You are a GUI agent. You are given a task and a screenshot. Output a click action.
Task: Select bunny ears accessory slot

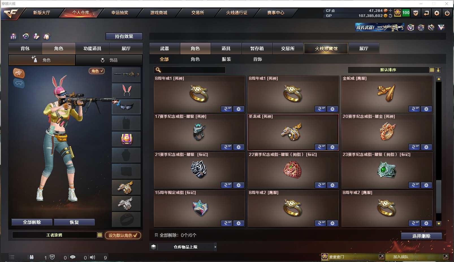coord(126,91)
